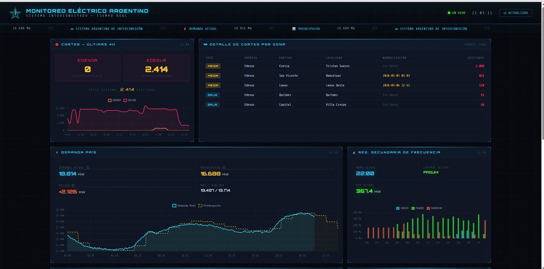Select the EDENOR affected users card
The image size is (544, 269).
88,68
